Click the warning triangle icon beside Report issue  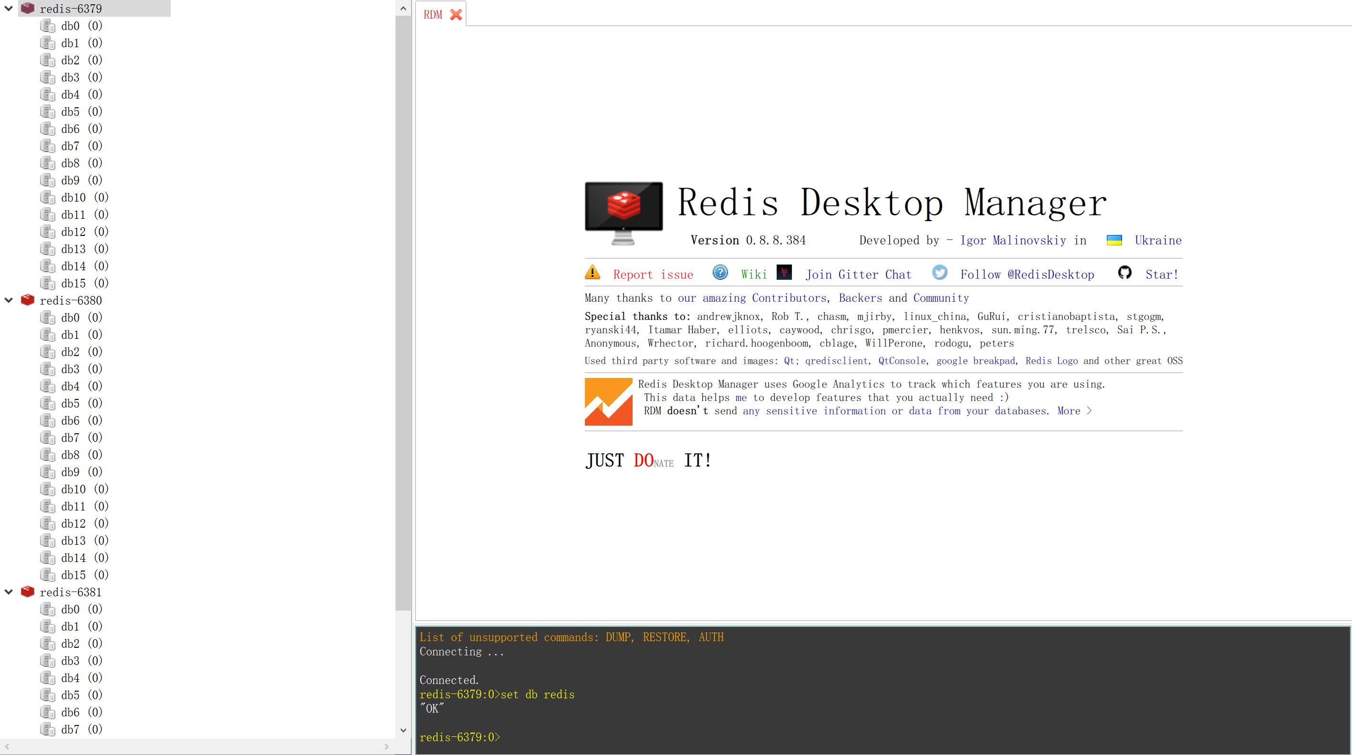click(x=593, y=272)
